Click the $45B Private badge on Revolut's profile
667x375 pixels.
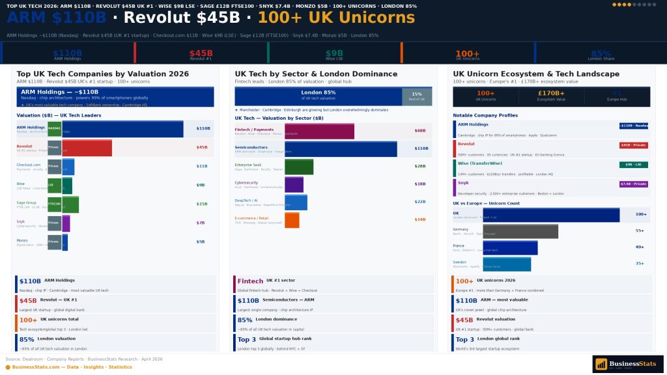[x=634, y=145]
